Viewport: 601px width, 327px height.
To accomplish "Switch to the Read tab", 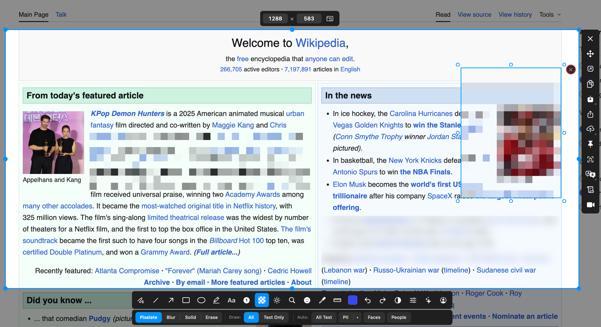I will 443,15.
